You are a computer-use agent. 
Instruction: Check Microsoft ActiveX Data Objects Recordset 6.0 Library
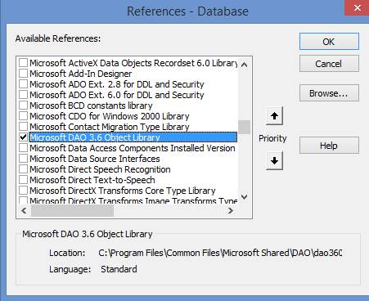coord(24,63)
